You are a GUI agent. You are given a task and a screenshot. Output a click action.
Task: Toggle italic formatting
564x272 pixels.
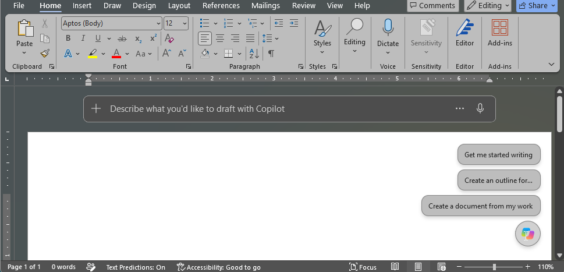(x=83, y=38)
